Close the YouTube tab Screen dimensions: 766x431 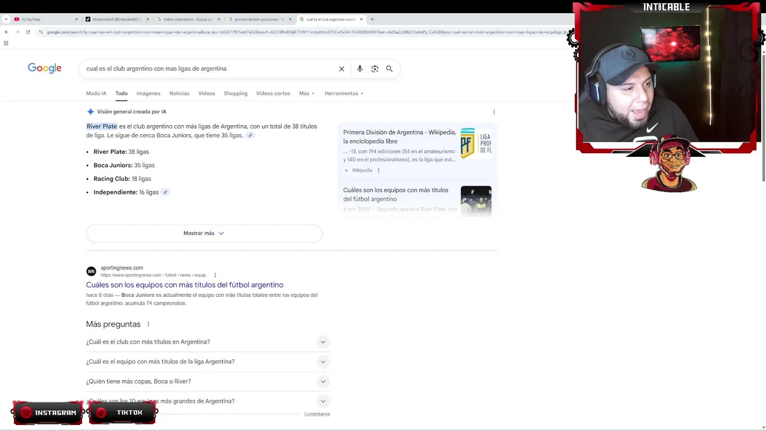(x=76, y=19)
